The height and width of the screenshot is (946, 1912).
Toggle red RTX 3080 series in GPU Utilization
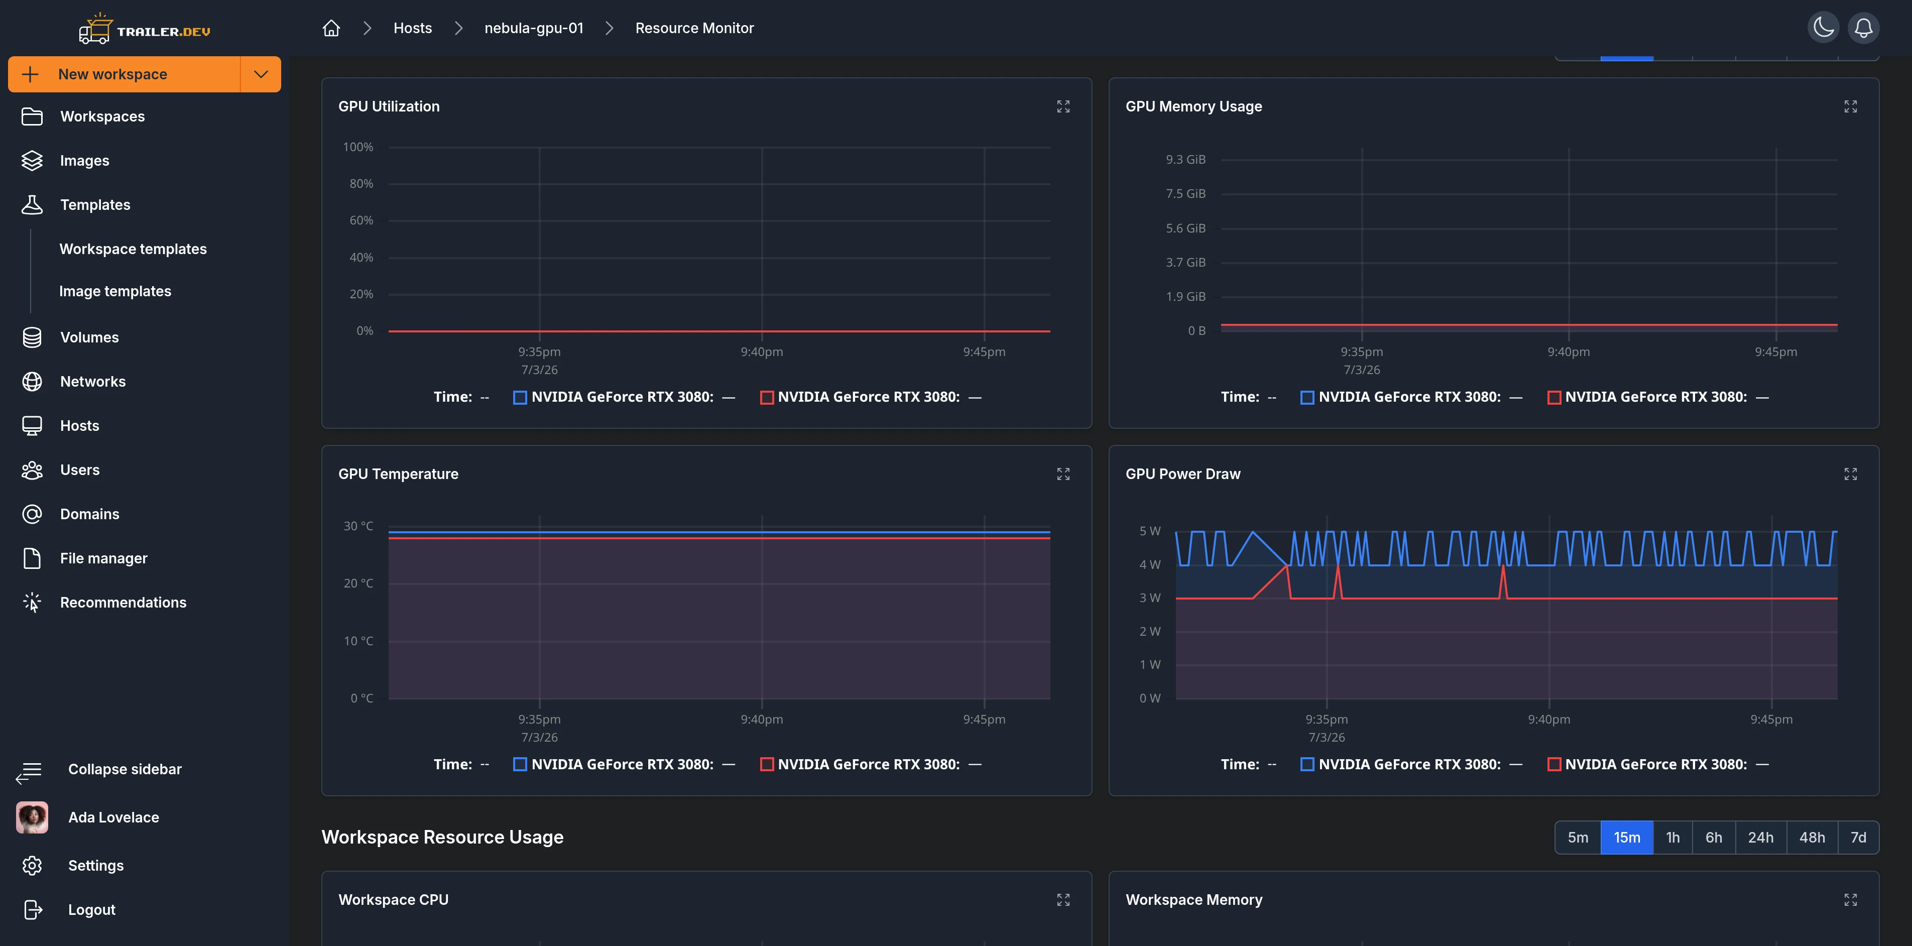click(x=871, y=397)
